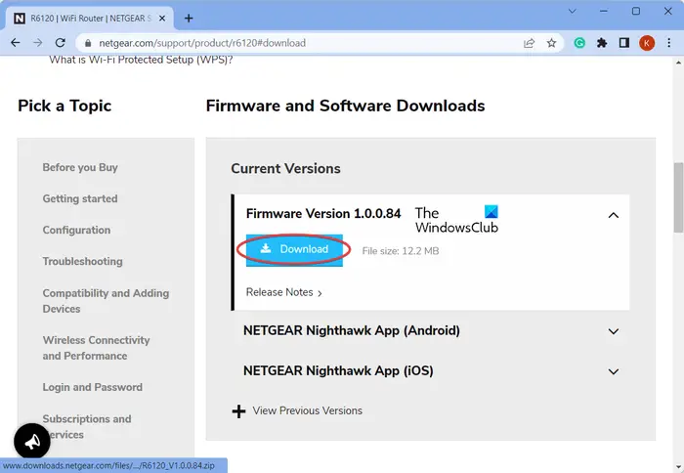Open the firmware Release Notes link

[284, 292]
